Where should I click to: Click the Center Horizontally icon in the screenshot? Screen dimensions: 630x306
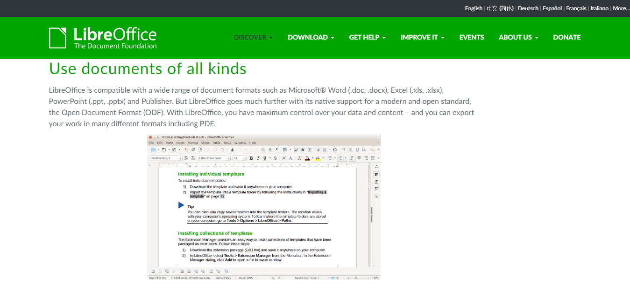(x=359, y=158)
